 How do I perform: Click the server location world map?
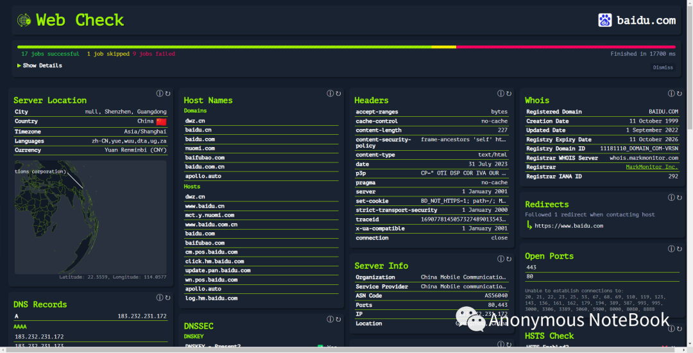(x=90, y=218)
